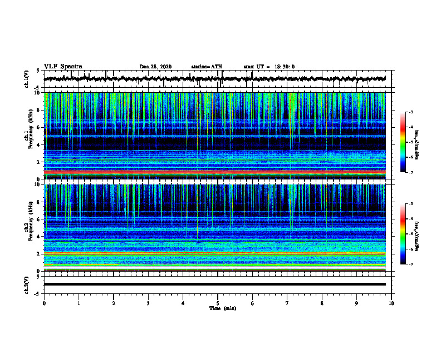This screenshot has height=340, width=441.
Task: Click the ch.3(V) flat black trace
Action: (214, 284)
